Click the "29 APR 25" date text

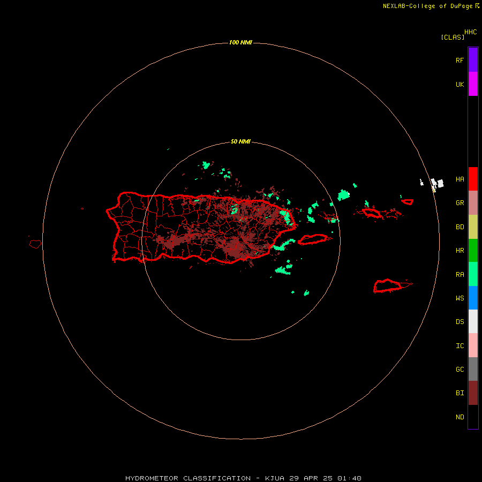[x=311, y=478]
